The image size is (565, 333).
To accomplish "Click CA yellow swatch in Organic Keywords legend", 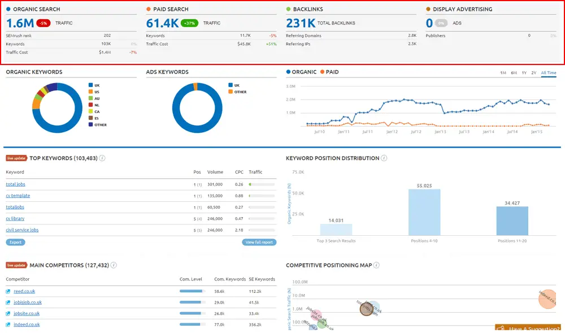I will (x=91, y=112).
